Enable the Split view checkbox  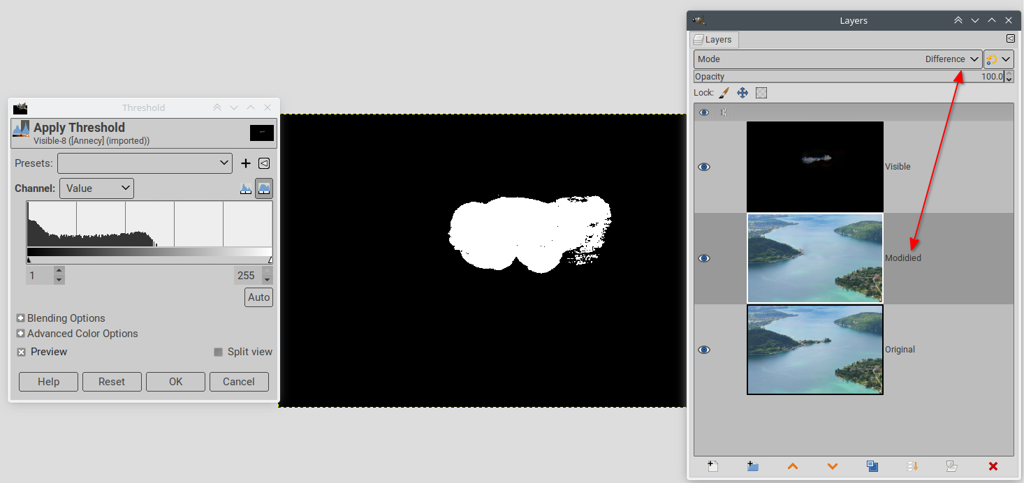click(x=219, y=352)
